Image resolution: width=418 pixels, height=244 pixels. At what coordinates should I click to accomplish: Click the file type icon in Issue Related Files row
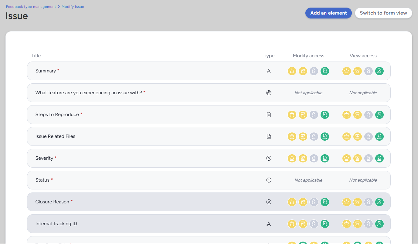[269, 136]
